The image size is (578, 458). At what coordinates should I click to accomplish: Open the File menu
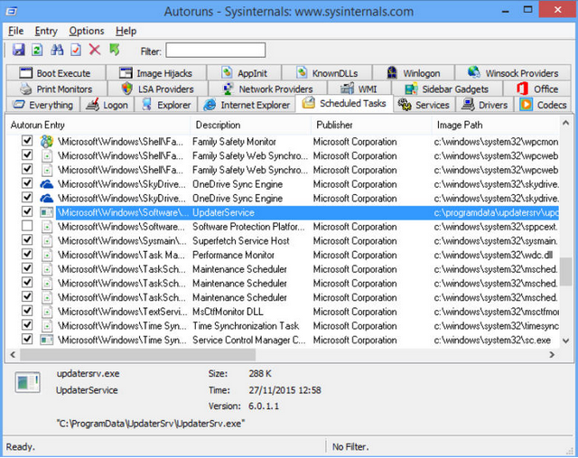pos(16,31)
